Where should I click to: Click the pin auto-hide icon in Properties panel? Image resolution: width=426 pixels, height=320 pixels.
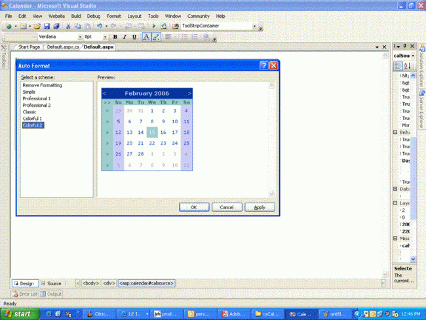(x=405, y=46)
